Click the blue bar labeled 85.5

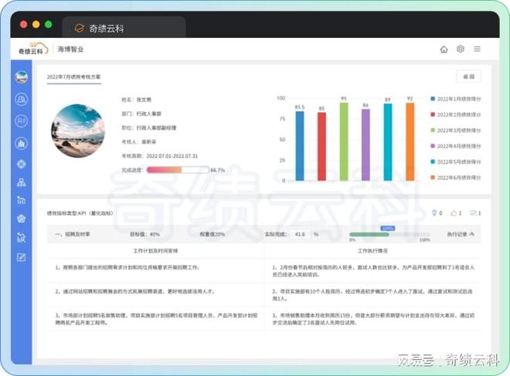tap(300, 146)
